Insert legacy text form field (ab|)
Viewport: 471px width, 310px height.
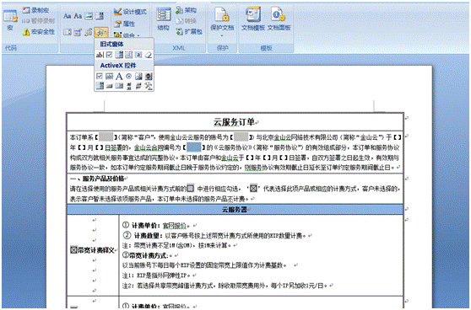click(100, 55)
